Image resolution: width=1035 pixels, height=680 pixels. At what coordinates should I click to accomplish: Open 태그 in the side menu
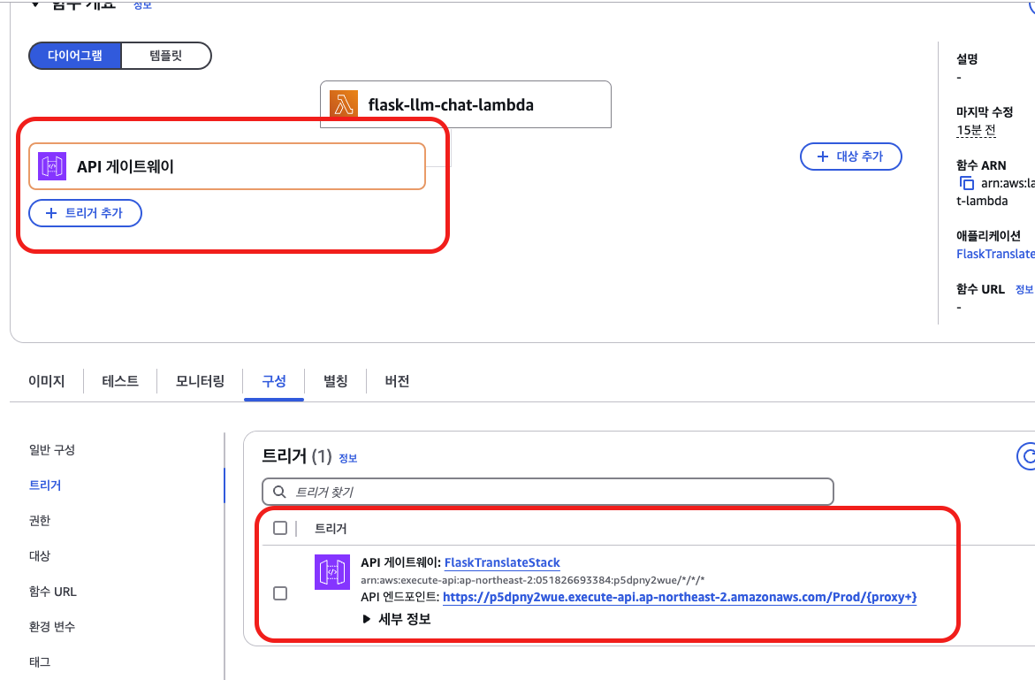click(x=40, y=661)
